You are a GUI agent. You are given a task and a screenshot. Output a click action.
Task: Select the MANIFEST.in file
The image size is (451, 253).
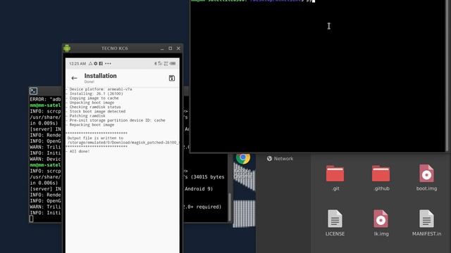tap(426, 223)
